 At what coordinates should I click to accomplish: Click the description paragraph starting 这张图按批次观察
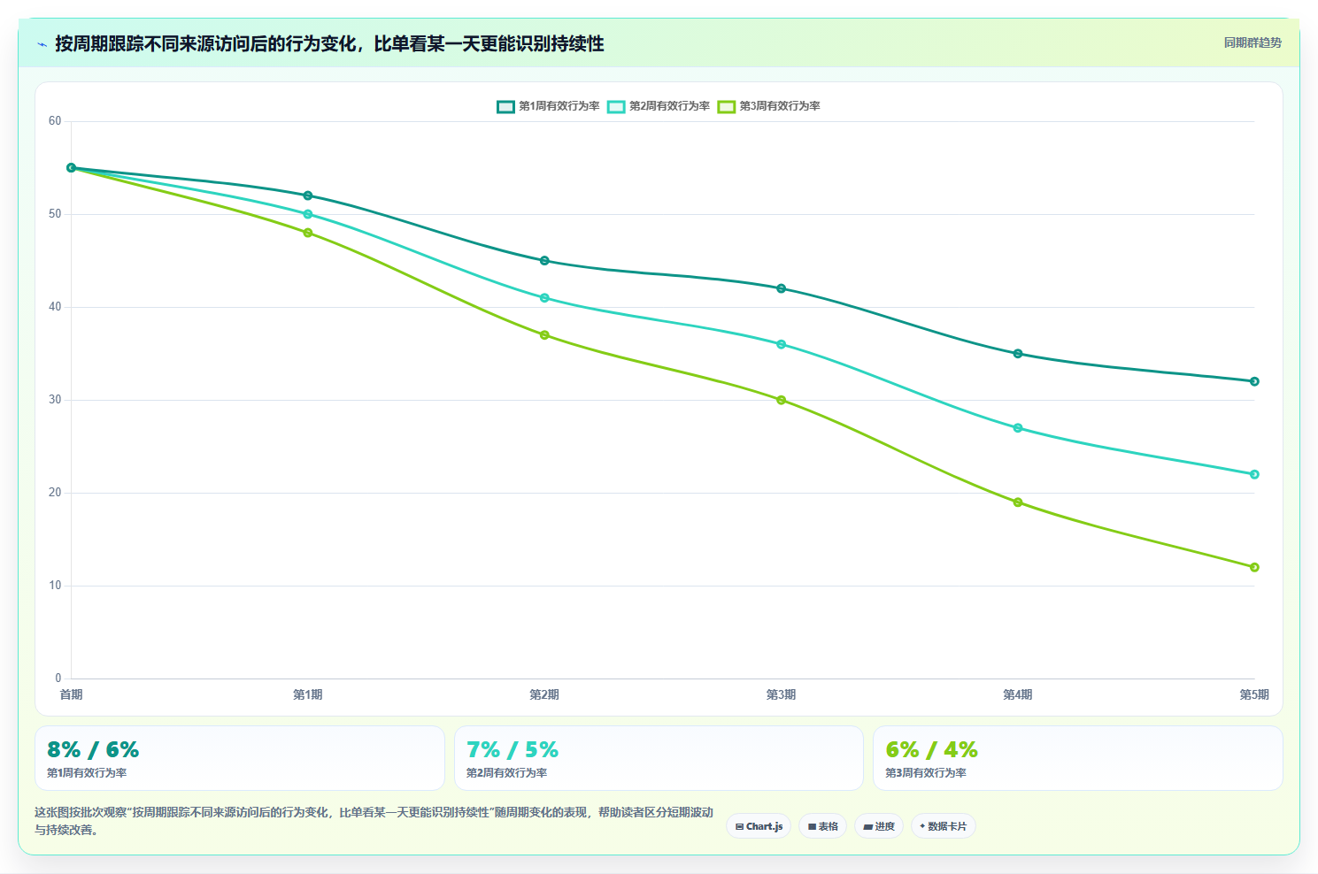pos(374,821)
